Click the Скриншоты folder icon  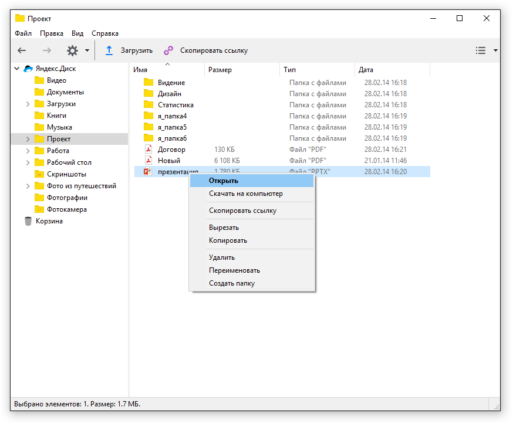[39, 174]
